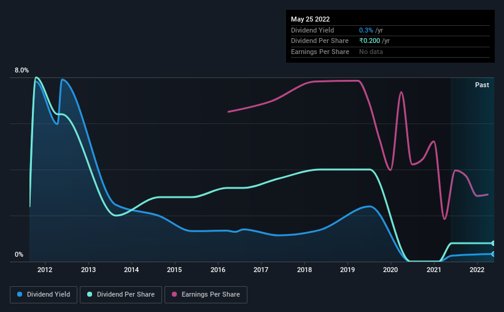Click the ₹0.200 Dividend Per Share value
504x312 pixels.
(370, 41)
